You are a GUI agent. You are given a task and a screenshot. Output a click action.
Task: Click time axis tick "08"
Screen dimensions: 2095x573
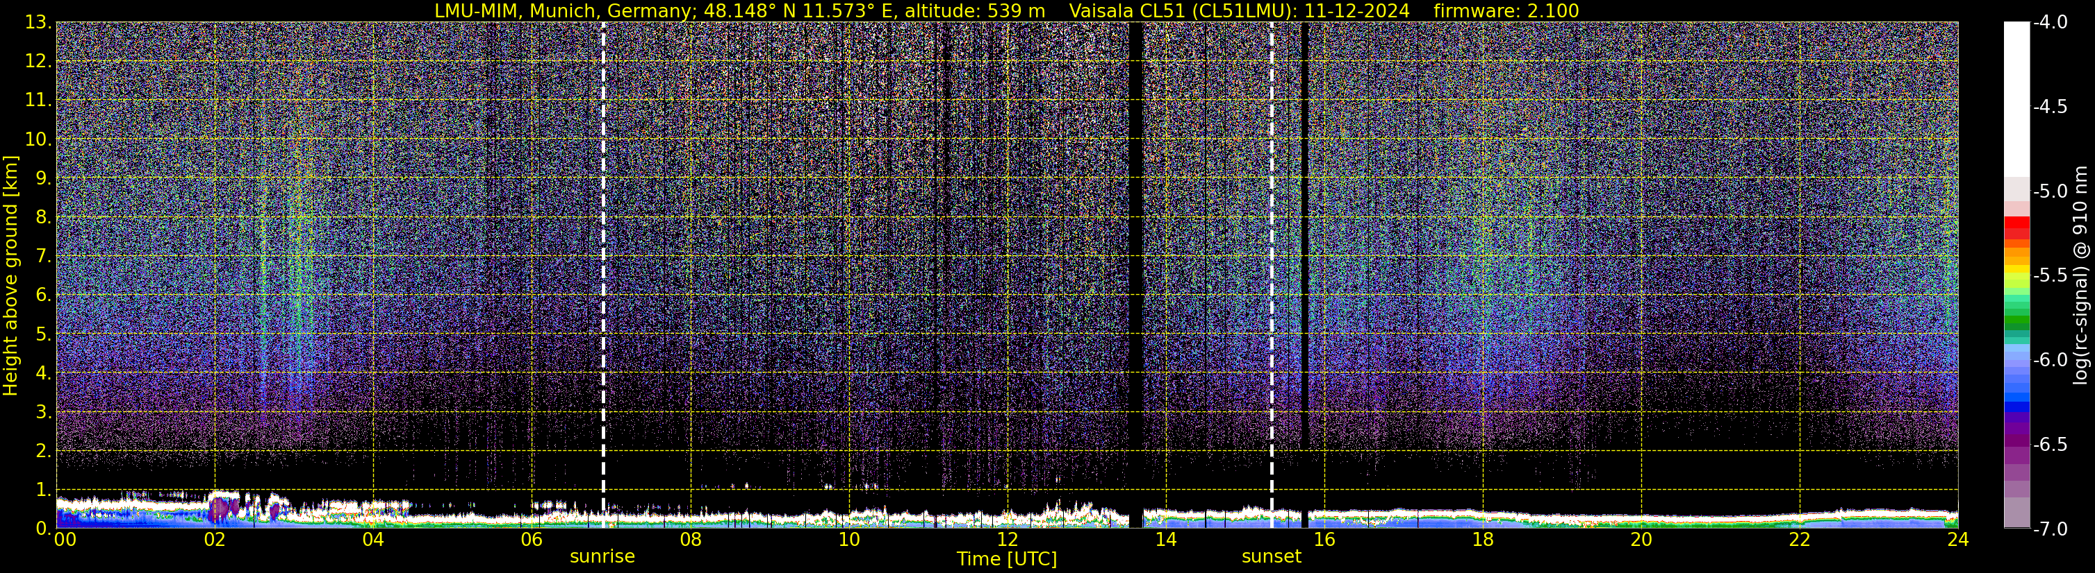[x=690, y=540]
